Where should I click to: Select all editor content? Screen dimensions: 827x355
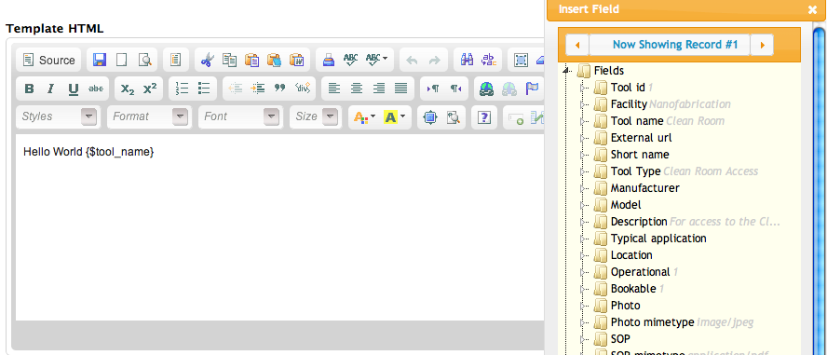522,61
